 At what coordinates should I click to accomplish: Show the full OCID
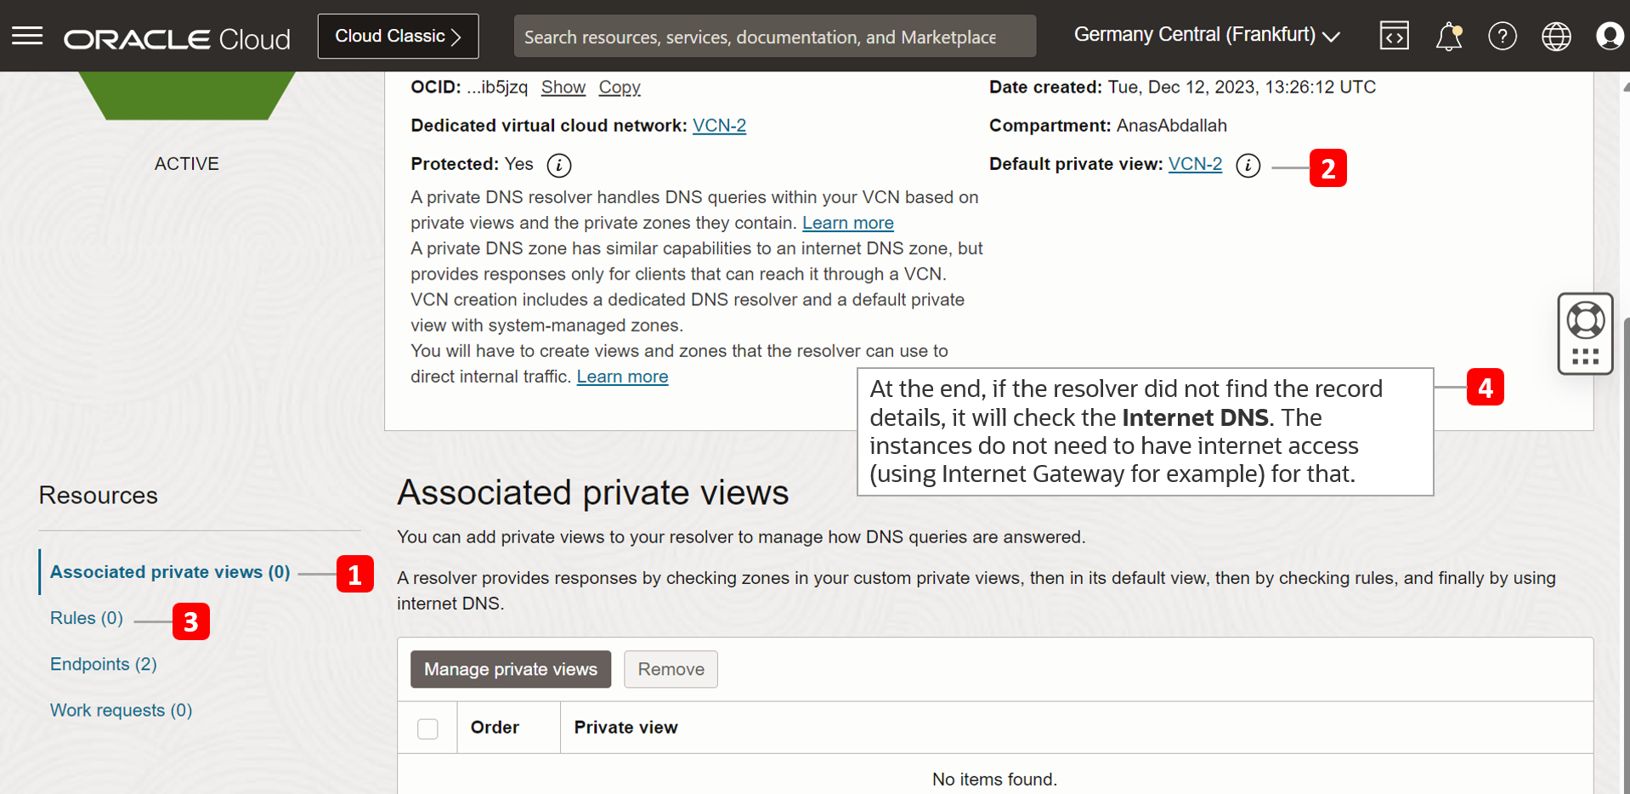[563, 87]
